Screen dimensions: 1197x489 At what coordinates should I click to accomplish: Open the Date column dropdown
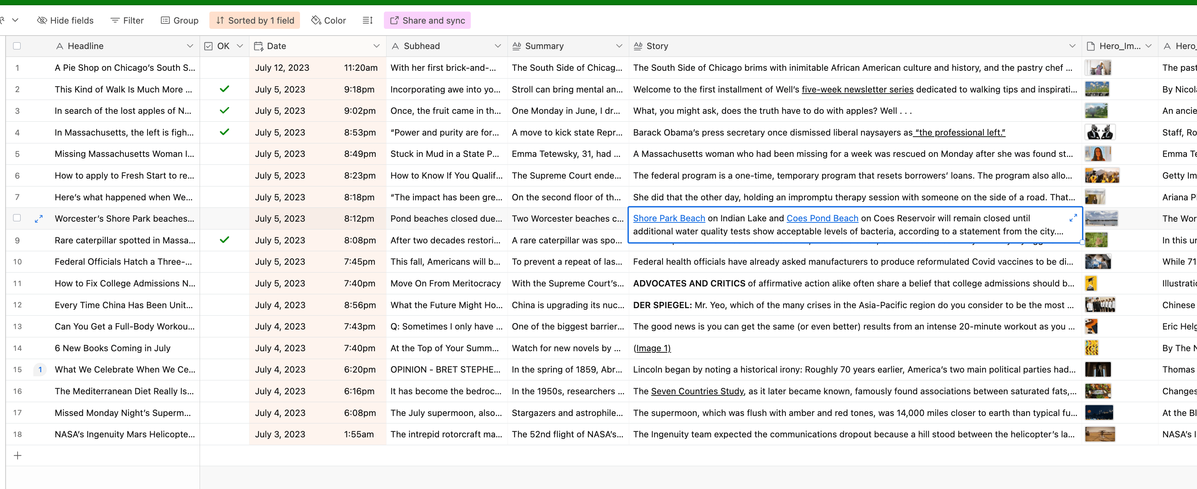pyautogui.click(x=377, y=46)
